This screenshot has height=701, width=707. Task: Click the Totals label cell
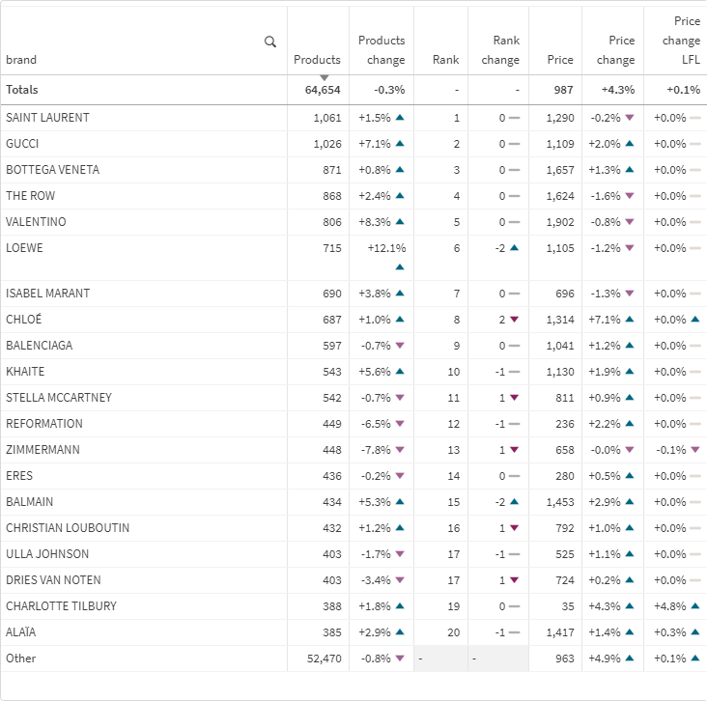(144, 90)
